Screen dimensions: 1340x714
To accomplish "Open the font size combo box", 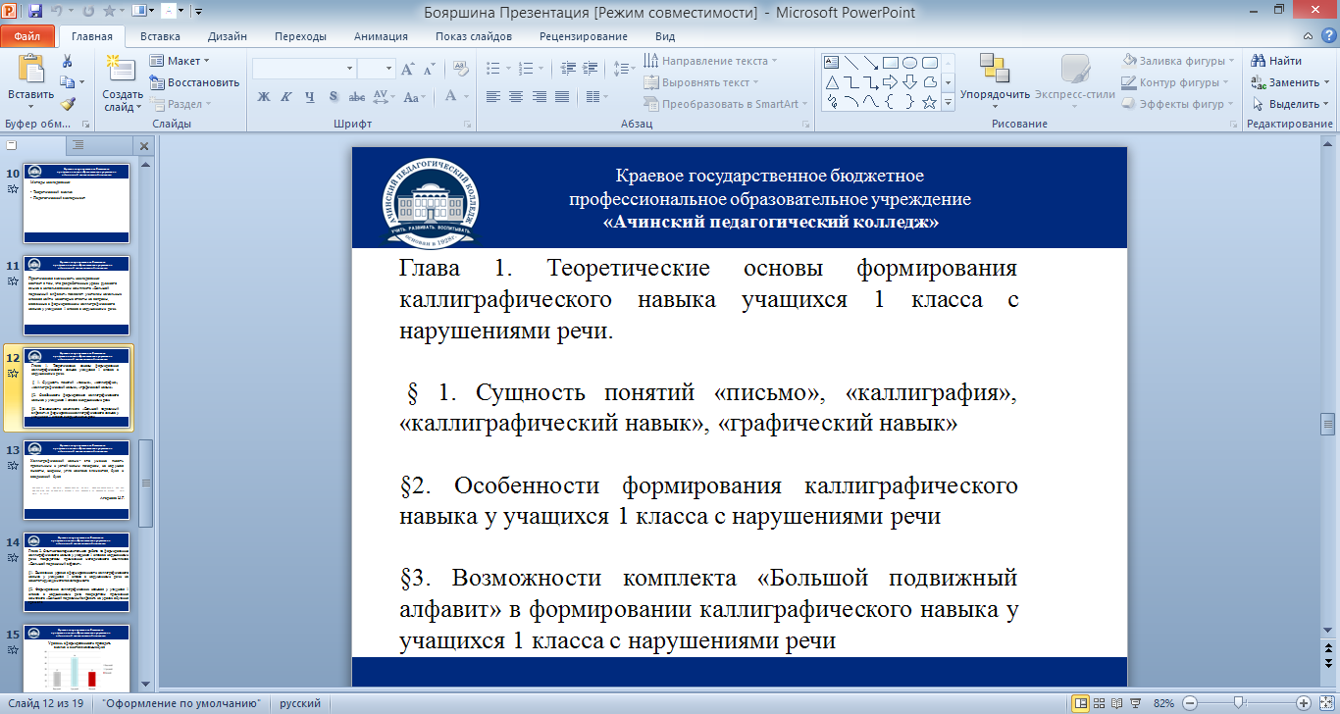I will (376, 69).
